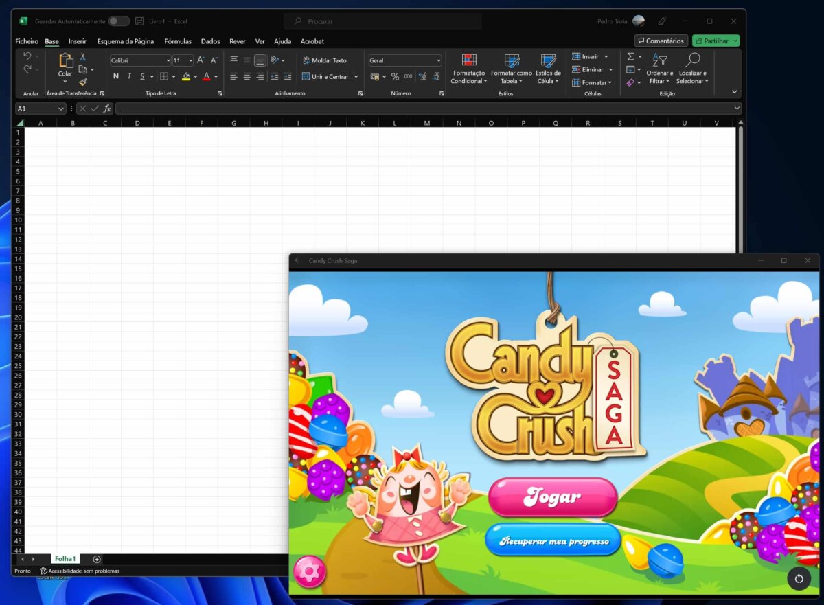Click the Select All corner triangle

coord(19,123)
